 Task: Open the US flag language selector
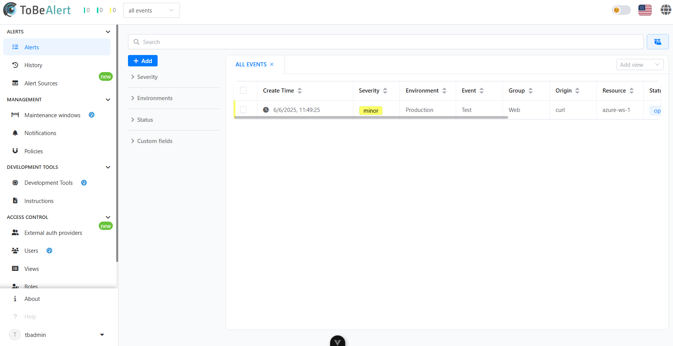tap(645, 10)
